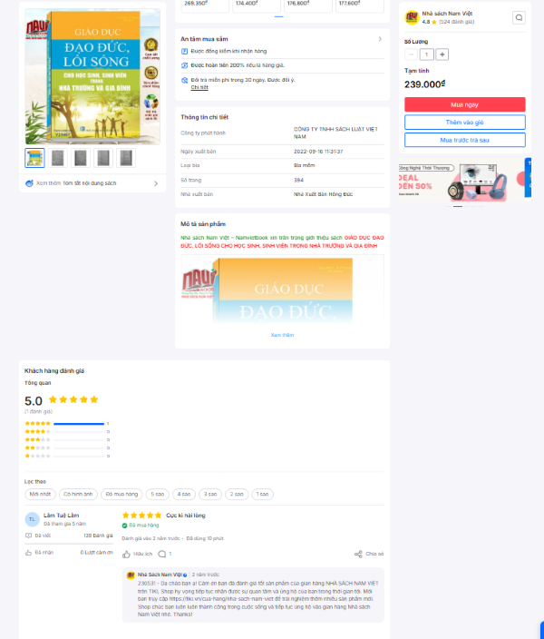Share the review with Chia sẻ
Viewport: 544px width, 639px height.
click(x=369, y=554)
